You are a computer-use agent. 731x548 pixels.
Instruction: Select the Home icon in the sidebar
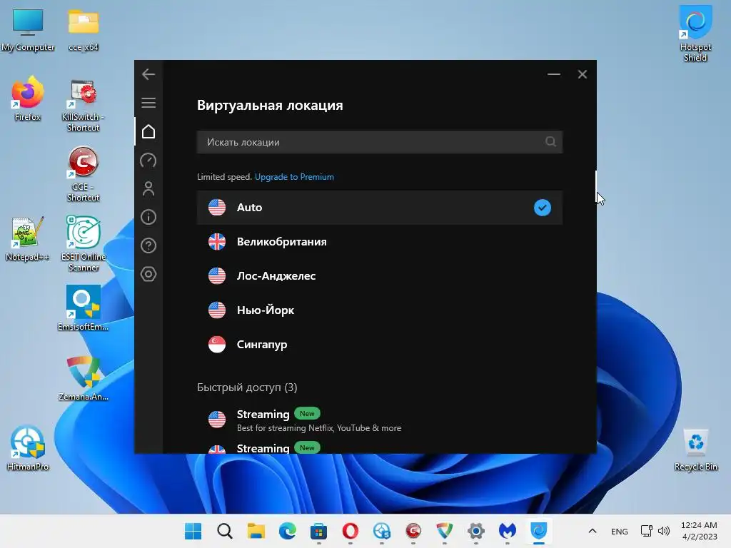(x=148, y=131)
